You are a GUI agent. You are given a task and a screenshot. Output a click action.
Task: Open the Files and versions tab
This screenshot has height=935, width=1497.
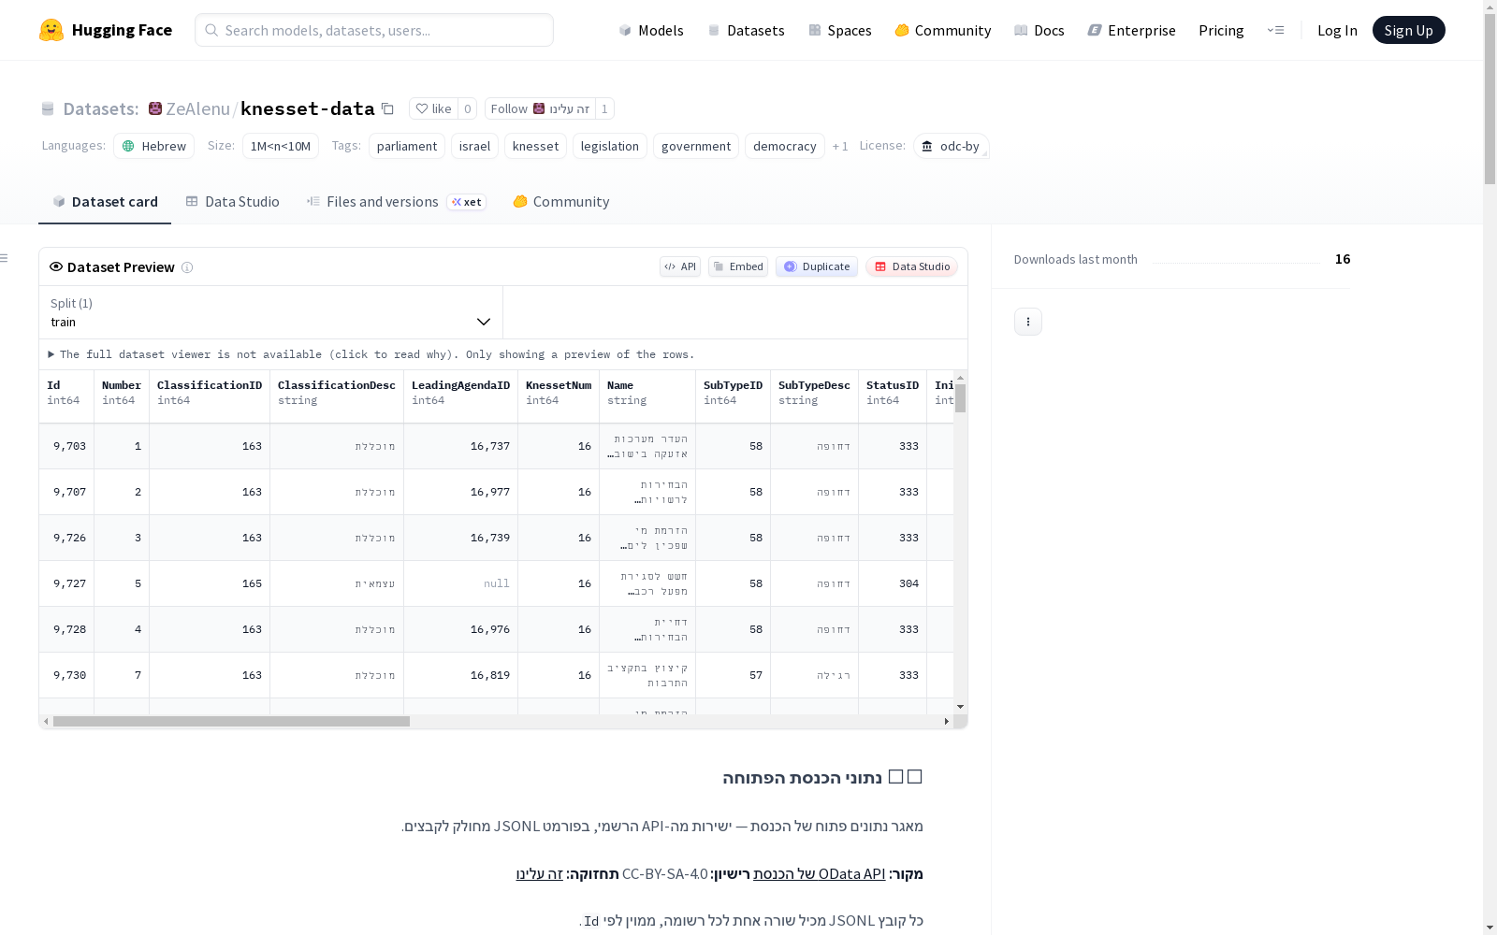tap(396, 202)
